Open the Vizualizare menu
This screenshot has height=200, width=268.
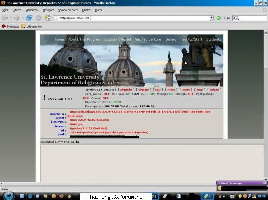pyautogui.click(x=32, y=10)
